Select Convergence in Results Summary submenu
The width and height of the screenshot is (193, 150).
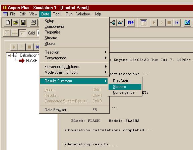coord(125,92)
